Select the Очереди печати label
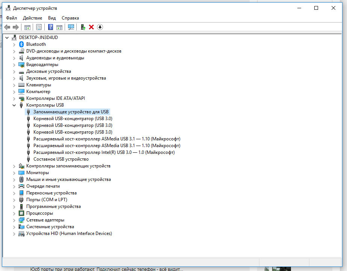Viewport: 347px width, 271px height. point(43,186)
